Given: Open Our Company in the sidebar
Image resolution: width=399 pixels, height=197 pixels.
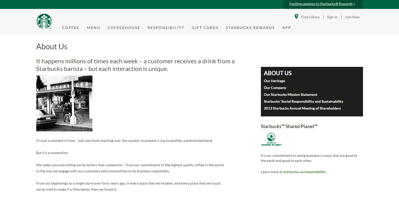Looking at the screenshot, I should coord(275,88).
